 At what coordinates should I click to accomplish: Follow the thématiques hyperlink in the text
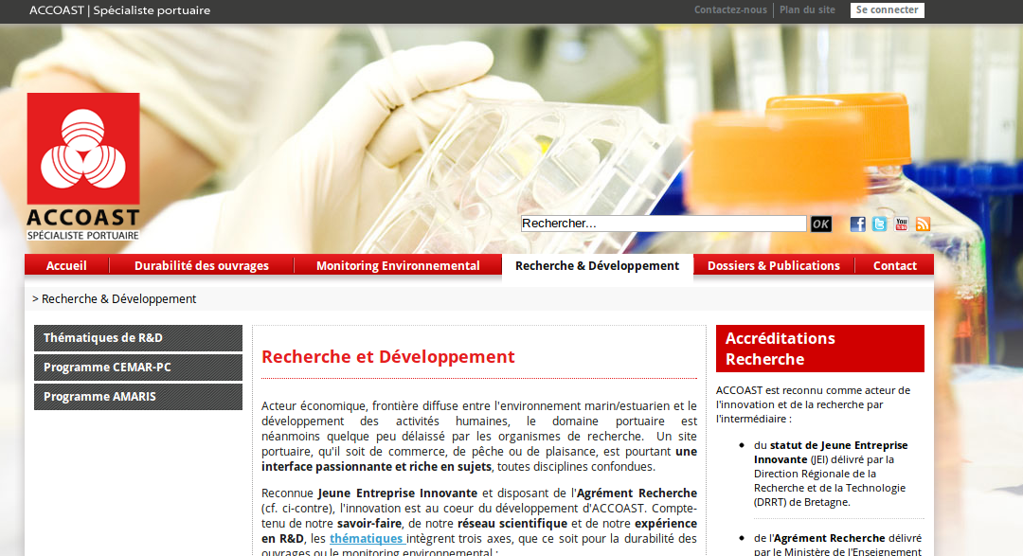click(x=366, y=538)
